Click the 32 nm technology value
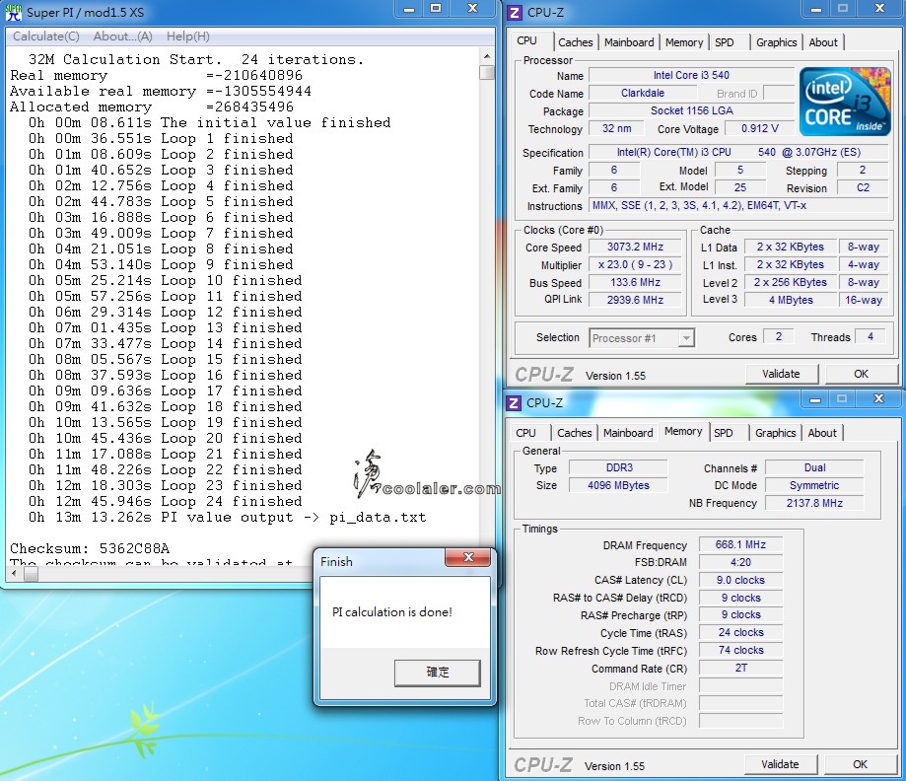 616,128
